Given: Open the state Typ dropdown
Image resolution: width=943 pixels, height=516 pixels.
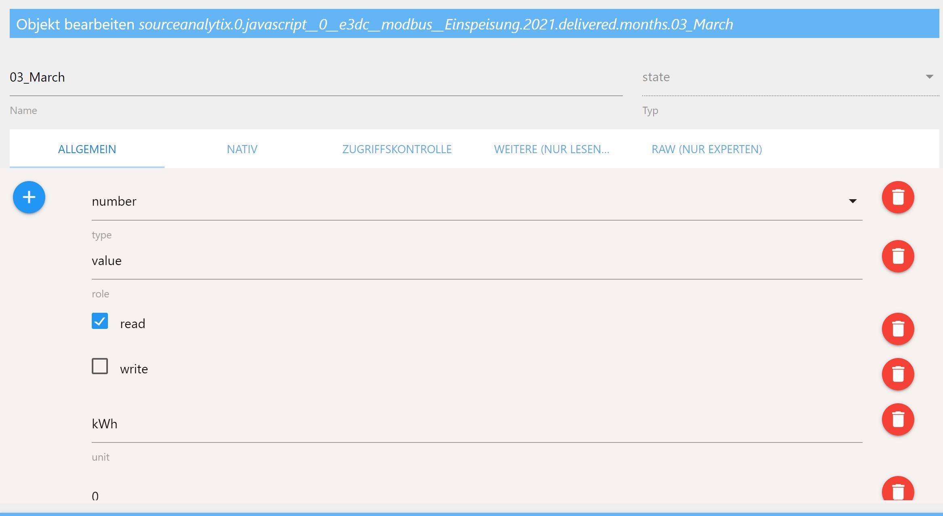Looking at the screenshot, I should pyautogui.click(x=929, y=77).
